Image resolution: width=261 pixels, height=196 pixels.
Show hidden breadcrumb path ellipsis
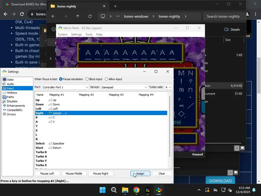coord(118,16)
